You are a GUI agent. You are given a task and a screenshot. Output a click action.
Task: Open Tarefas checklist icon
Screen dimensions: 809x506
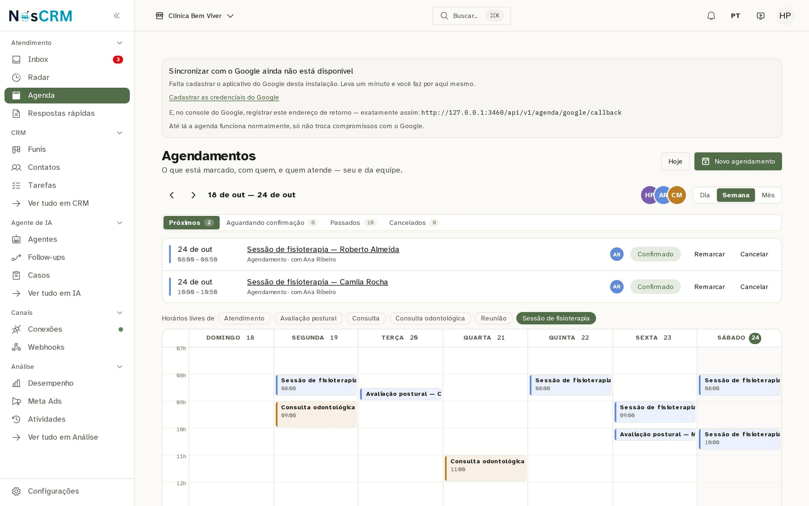pos(16,186)
